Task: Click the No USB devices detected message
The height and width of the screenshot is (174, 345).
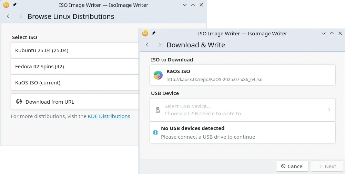Action: 243,132
